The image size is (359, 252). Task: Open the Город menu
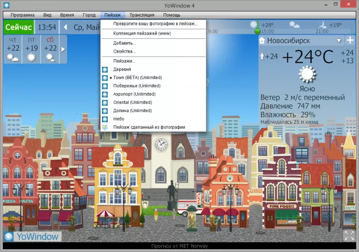tap(90, 15)
